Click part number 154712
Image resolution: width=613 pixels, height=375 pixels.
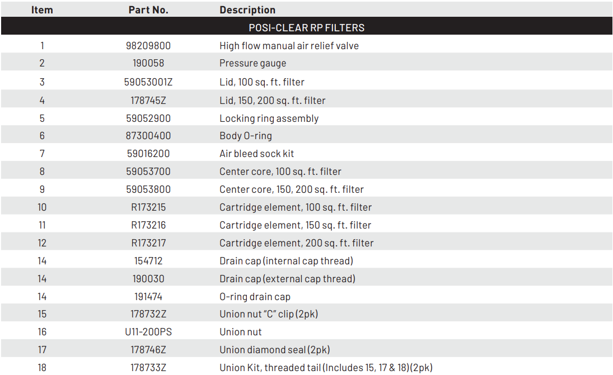click(148, 260)
